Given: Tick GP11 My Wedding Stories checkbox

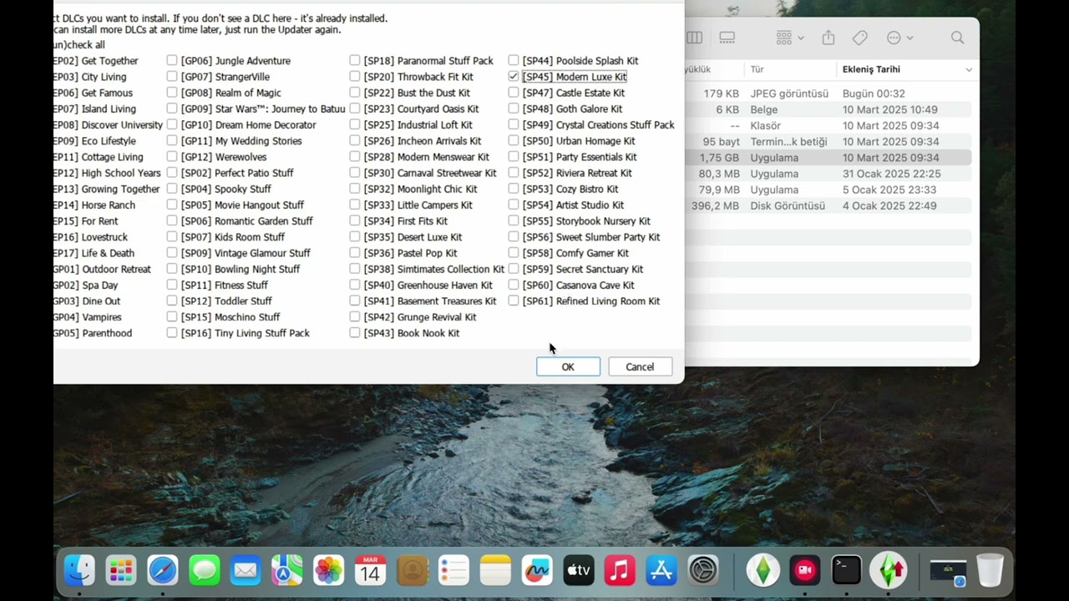Looking at the screenshot, I should [x=172, y=140].
